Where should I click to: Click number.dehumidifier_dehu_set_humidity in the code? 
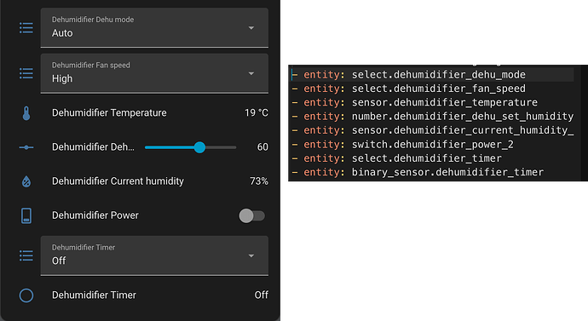click(x=463, y=116)
